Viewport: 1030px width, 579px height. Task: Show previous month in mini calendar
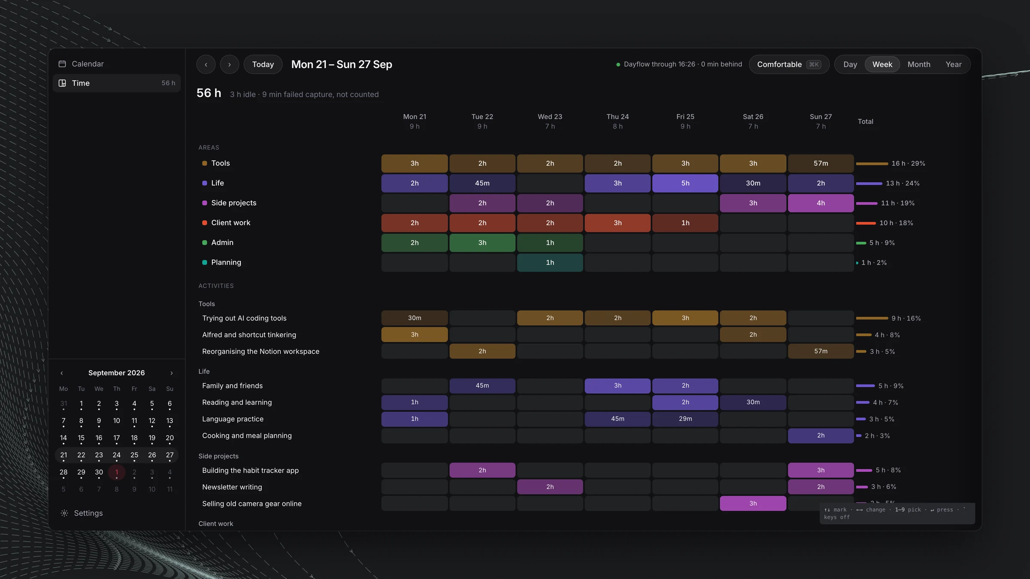tap(62, 373)
